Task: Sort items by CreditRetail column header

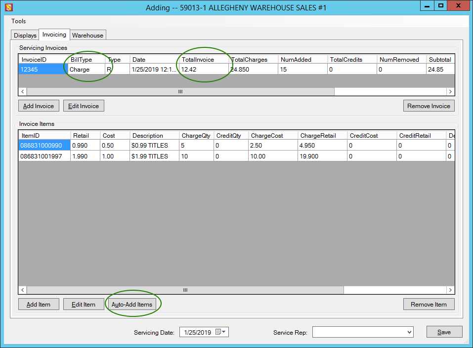Action: 421,136
